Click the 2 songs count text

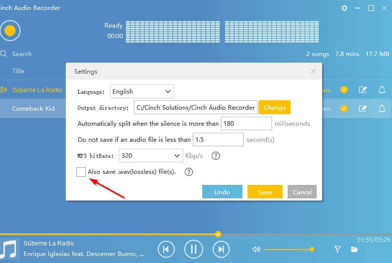pos(318,54)
